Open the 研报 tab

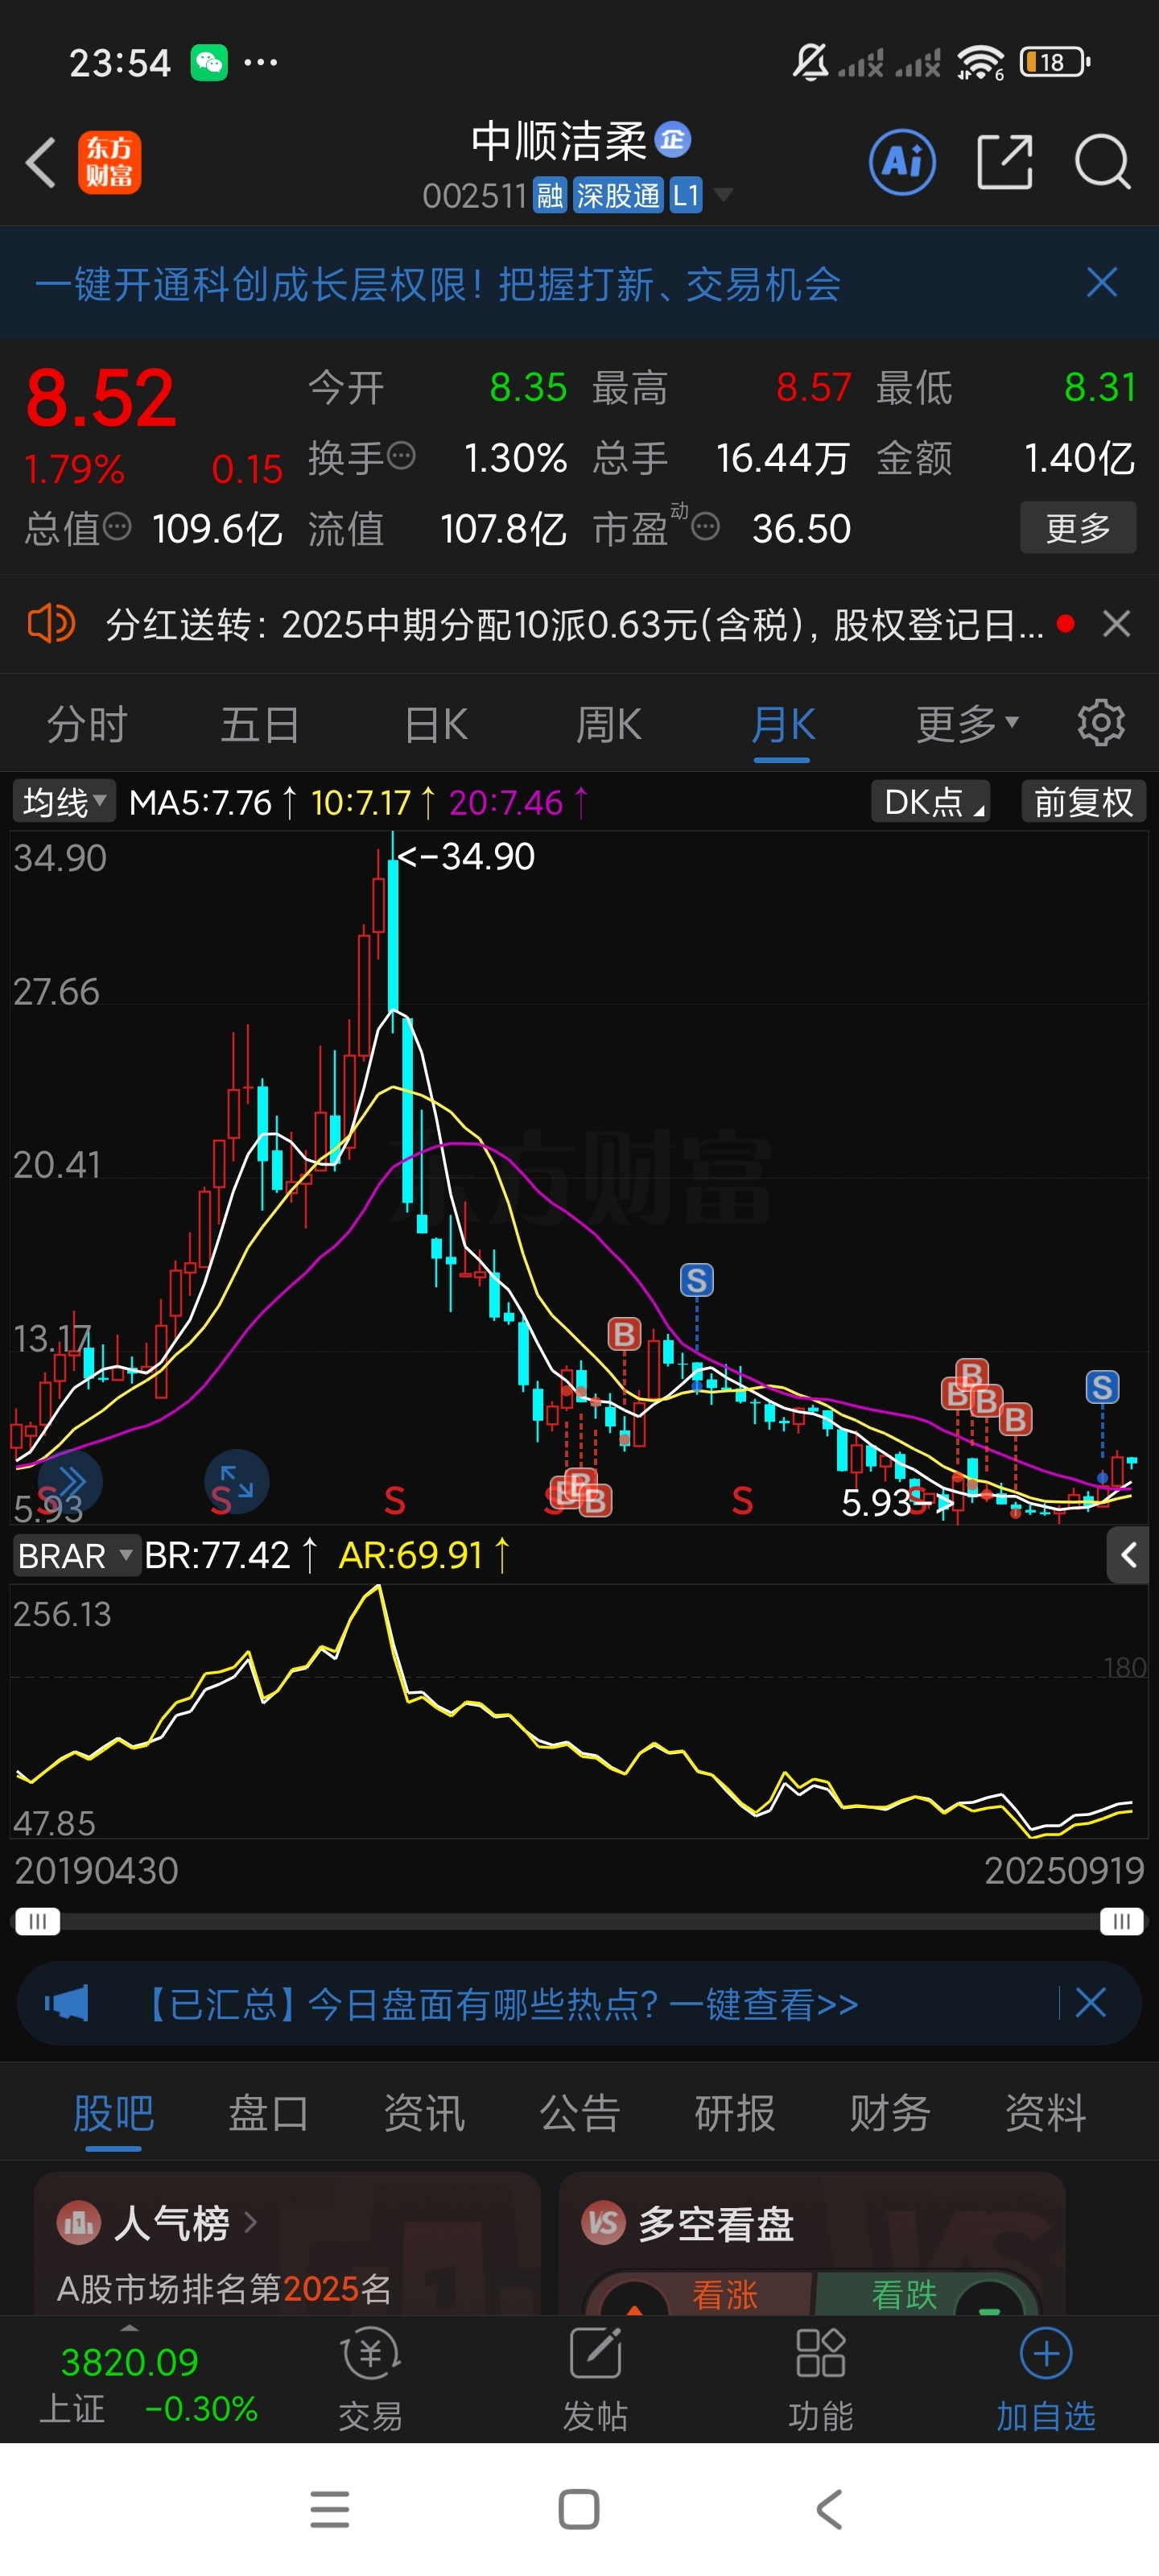click(734, 2113)
